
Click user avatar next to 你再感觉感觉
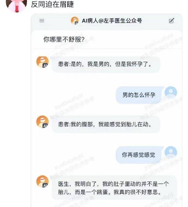tap(171, 152)
